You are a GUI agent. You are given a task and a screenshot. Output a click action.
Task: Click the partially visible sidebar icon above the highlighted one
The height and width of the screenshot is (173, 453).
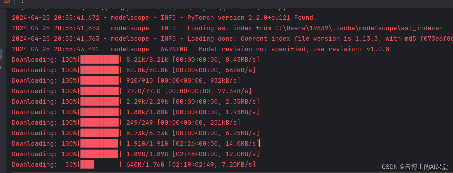pos(1,41)
